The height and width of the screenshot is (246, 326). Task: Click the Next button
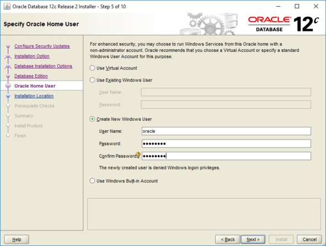[253, 239]
